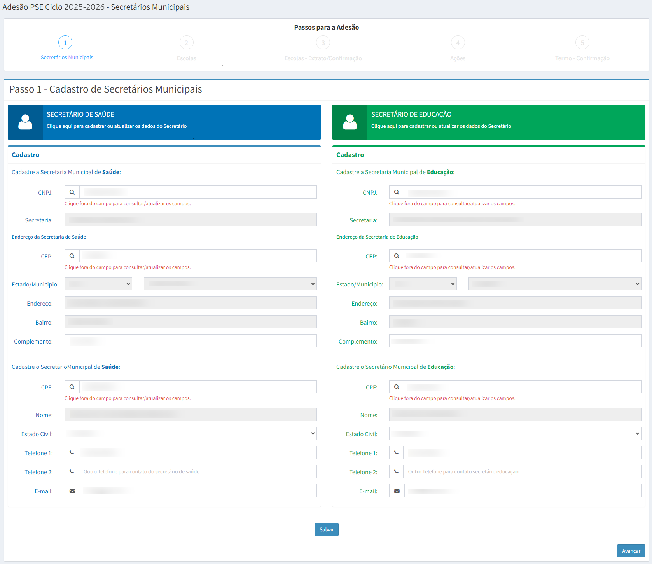Screen dimensions: 652x564
Task: Click the Avançar button
Action: 631,551
